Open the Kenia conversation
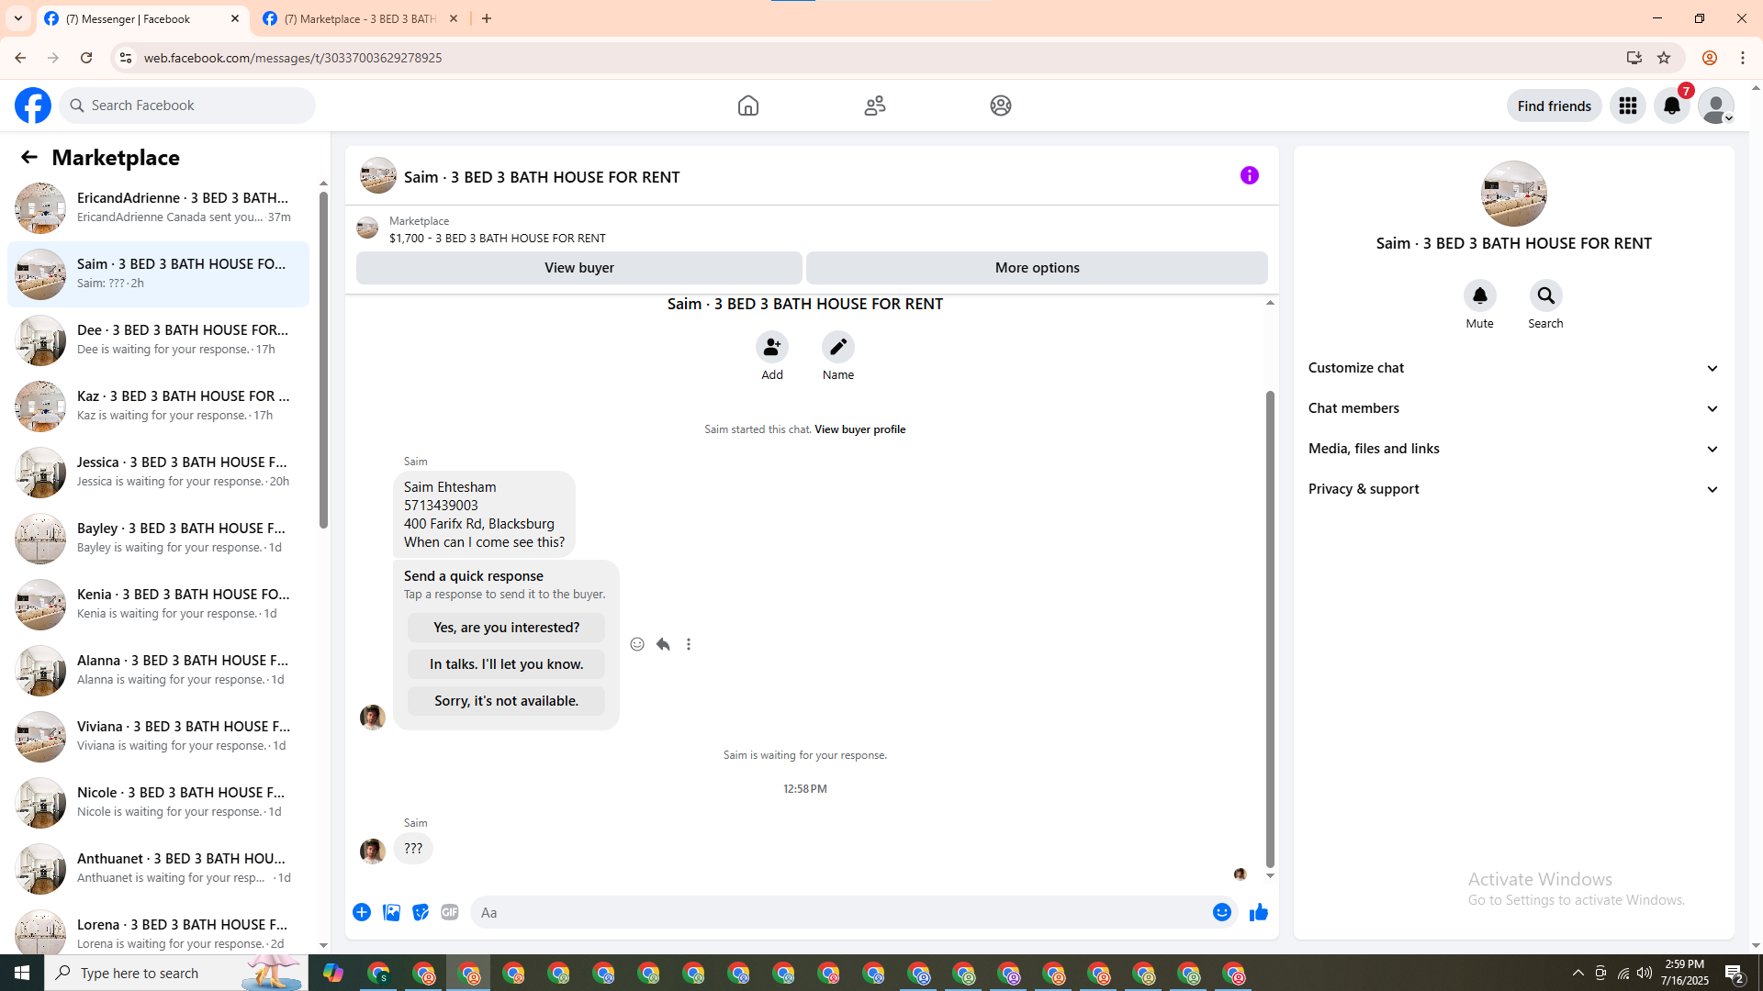This screenshot has width=1763, height=991. [x=158, y=605]
